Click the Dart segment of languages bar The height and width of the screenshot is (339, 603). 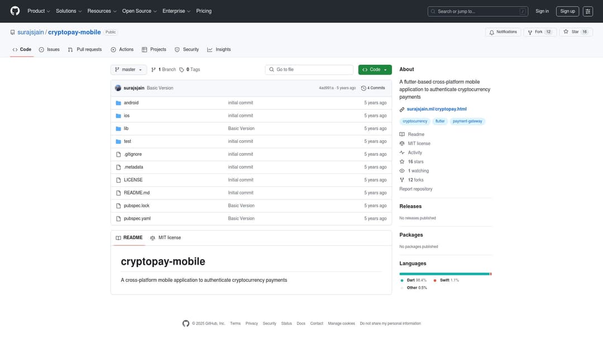444,274
